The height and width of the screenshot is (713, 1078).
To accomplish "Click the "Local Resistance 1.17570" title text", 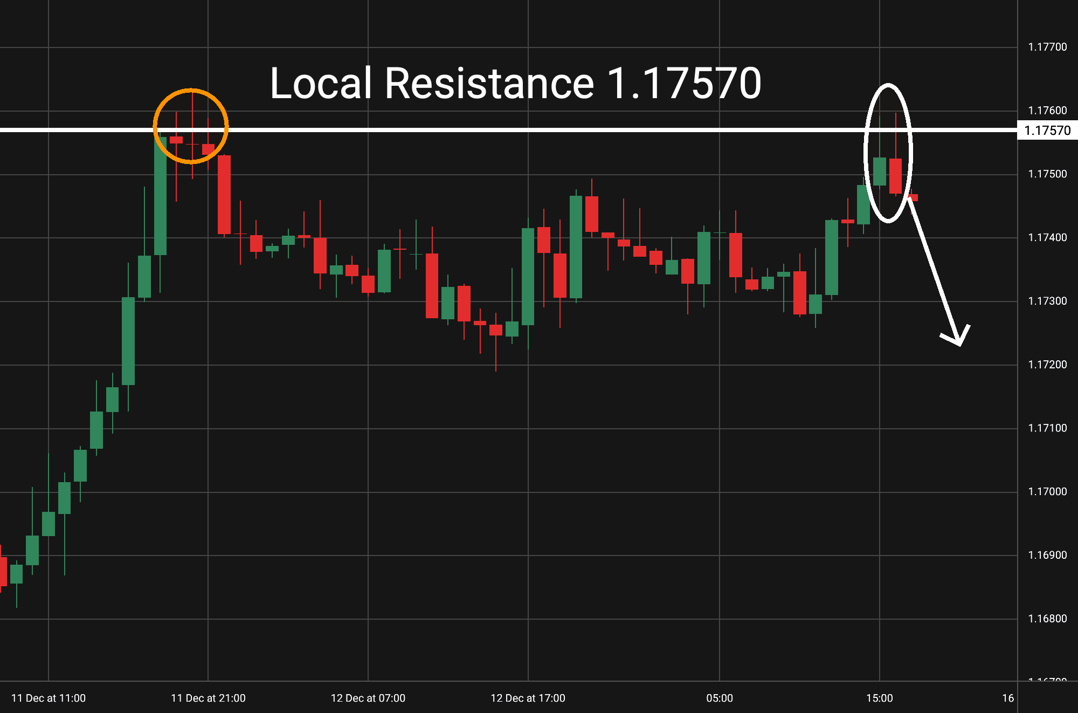I will 515,83.
